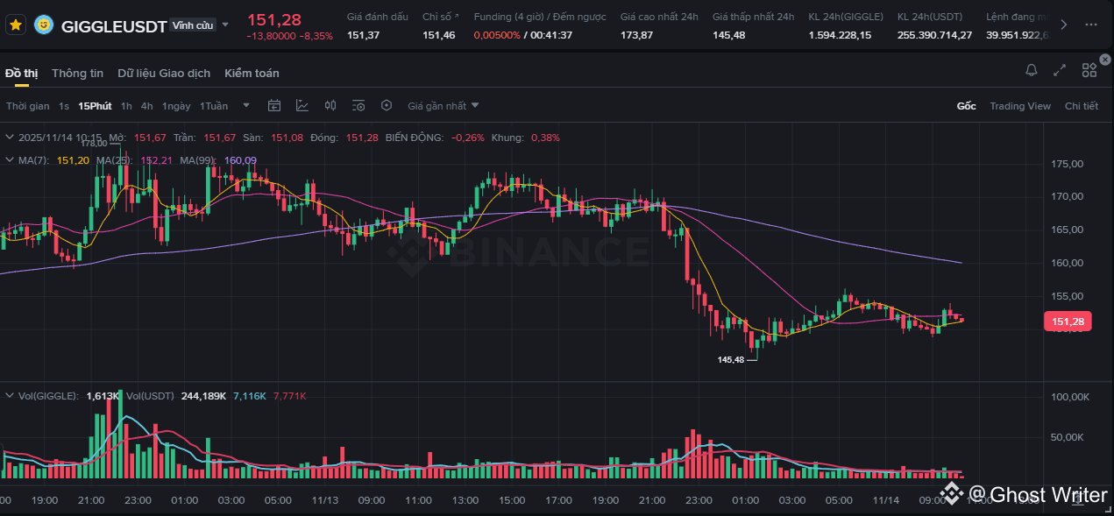This screenshot has width=1114, height=516.
Task: Change the candlestick chart type
Action: click(330, 106)
